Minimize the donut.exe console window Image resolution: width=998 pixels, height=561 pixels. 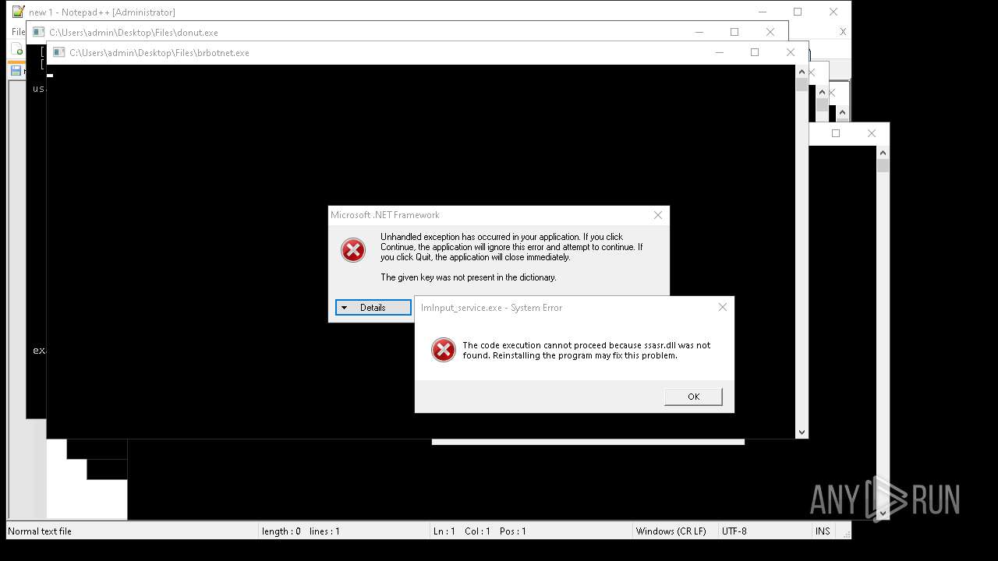pos(698,32)
